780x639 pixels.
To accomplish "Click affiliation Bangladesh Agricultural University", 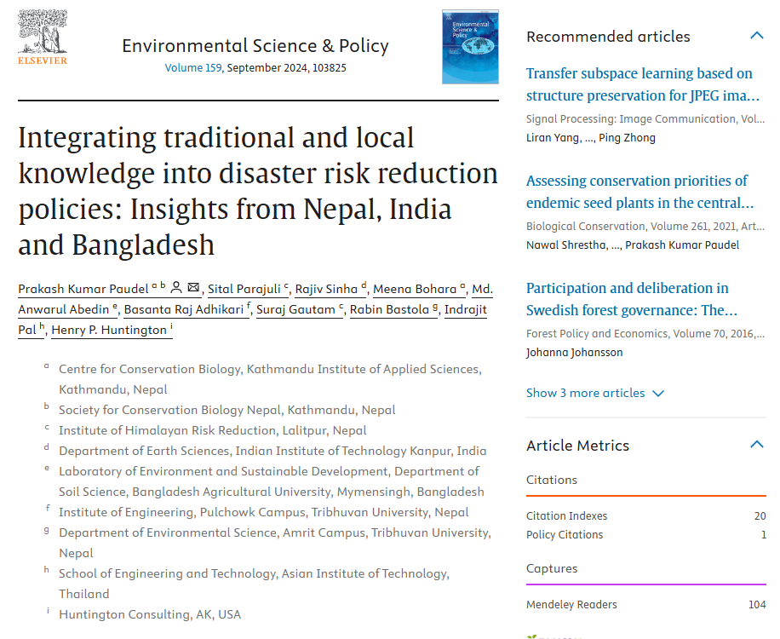I will point(271,481).
